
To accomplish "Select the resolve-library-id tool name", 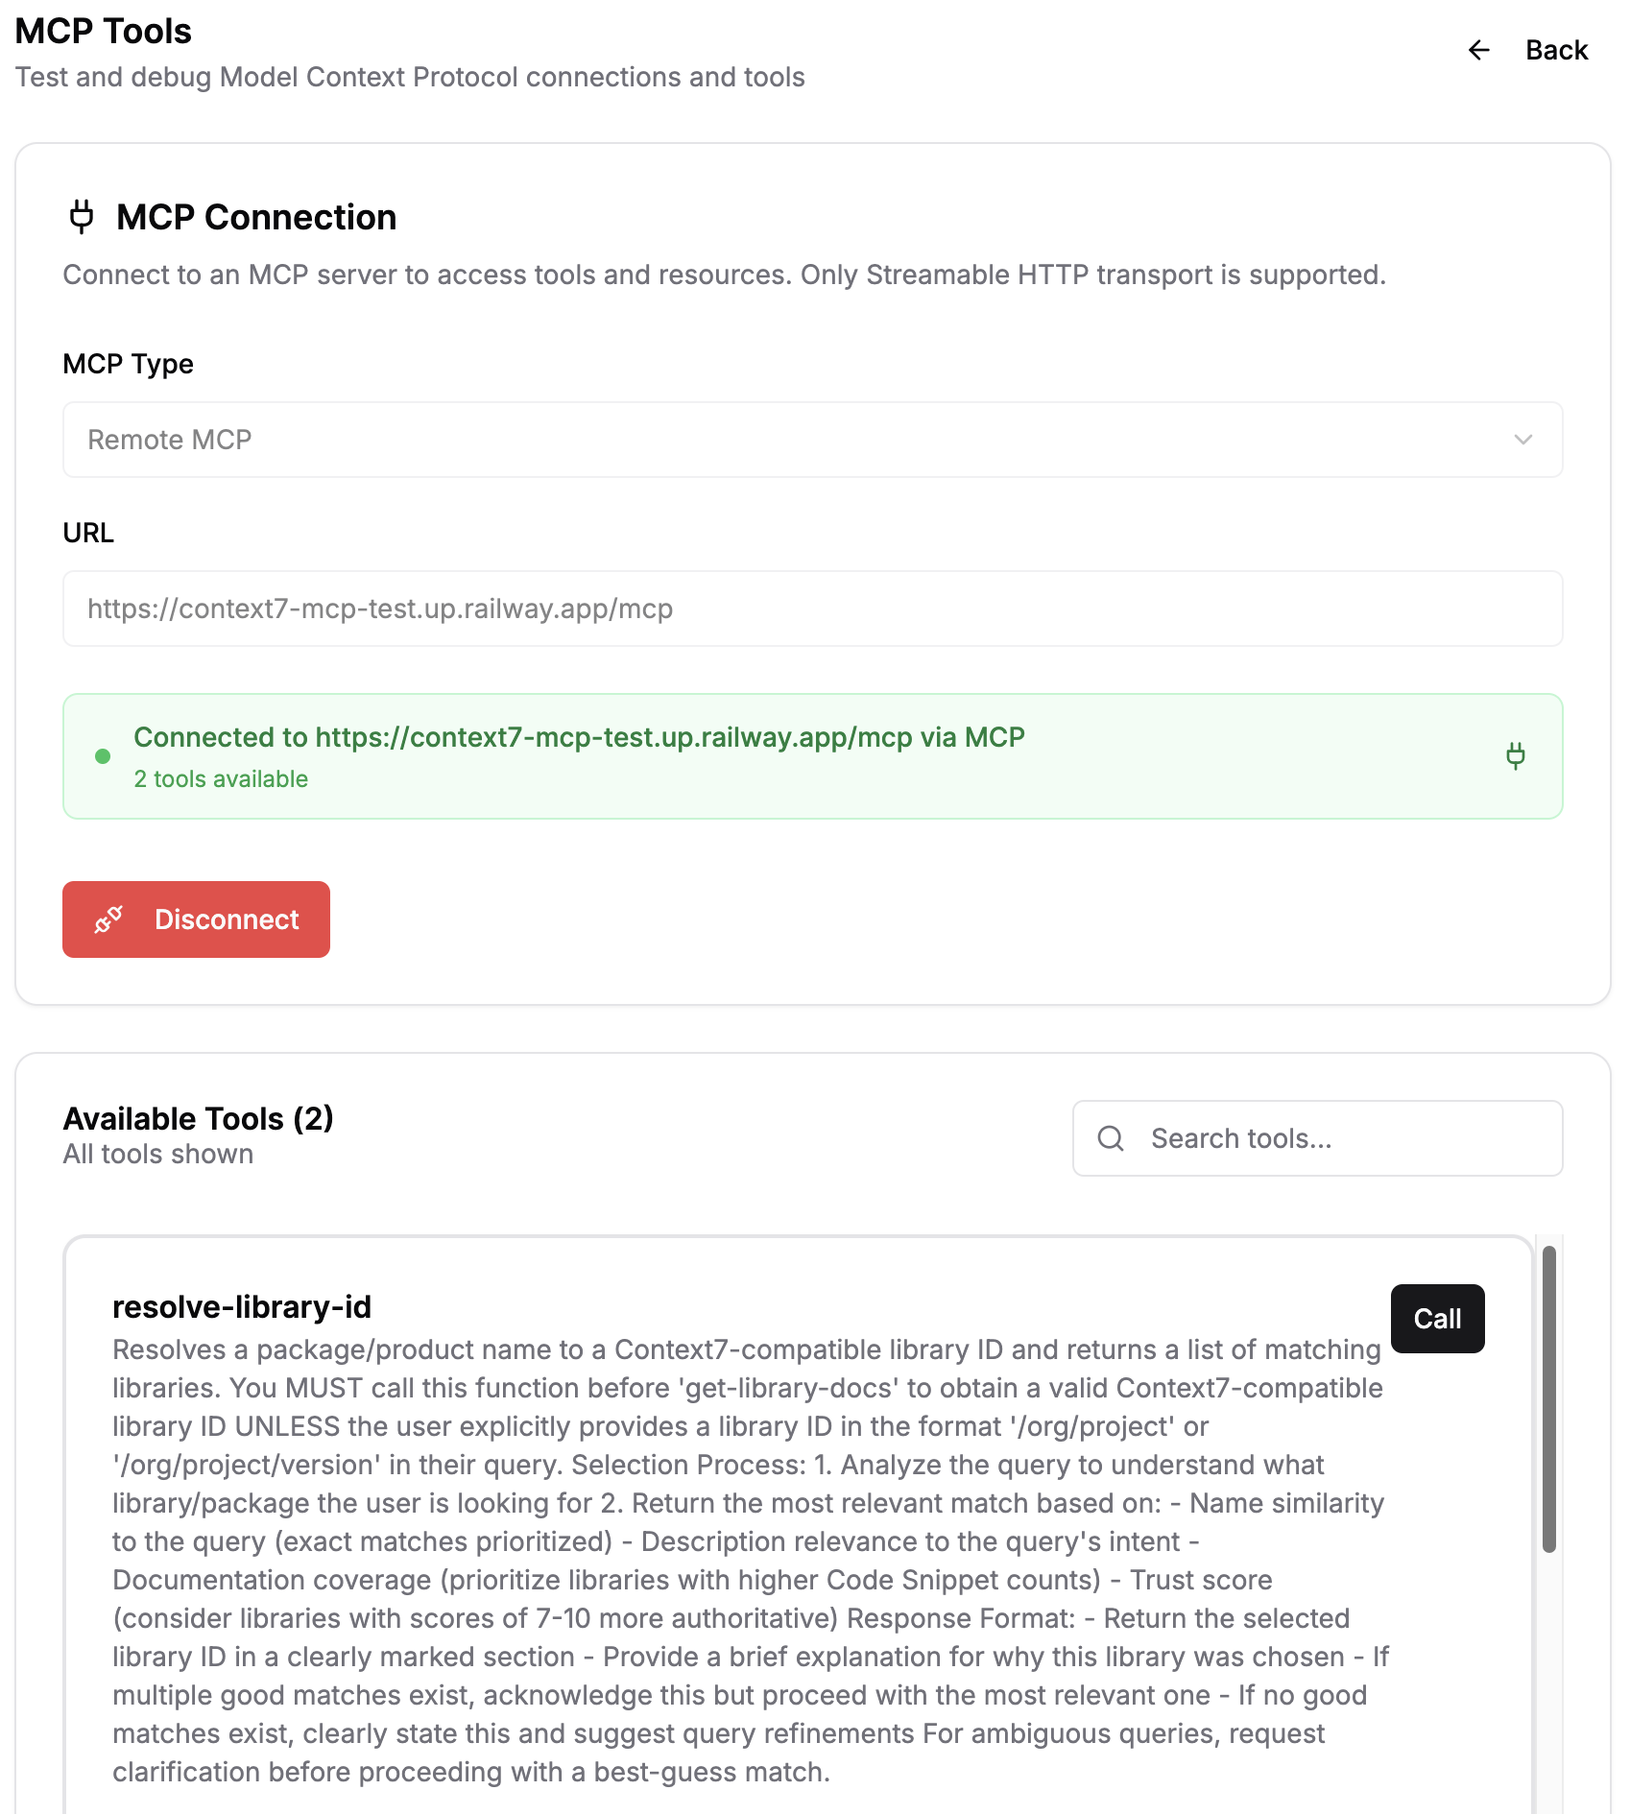I will (243, 1307).
